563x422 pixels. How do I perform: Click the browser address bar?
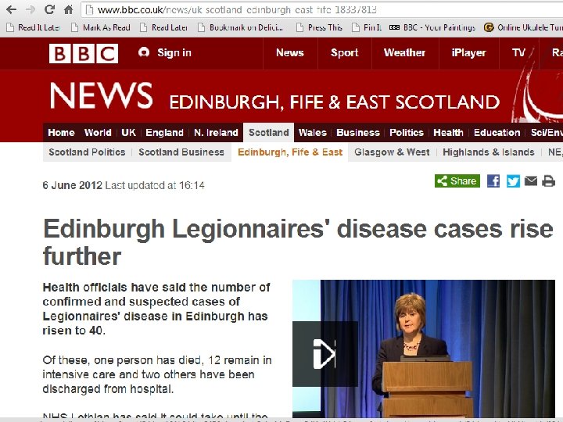click(323, 9)
